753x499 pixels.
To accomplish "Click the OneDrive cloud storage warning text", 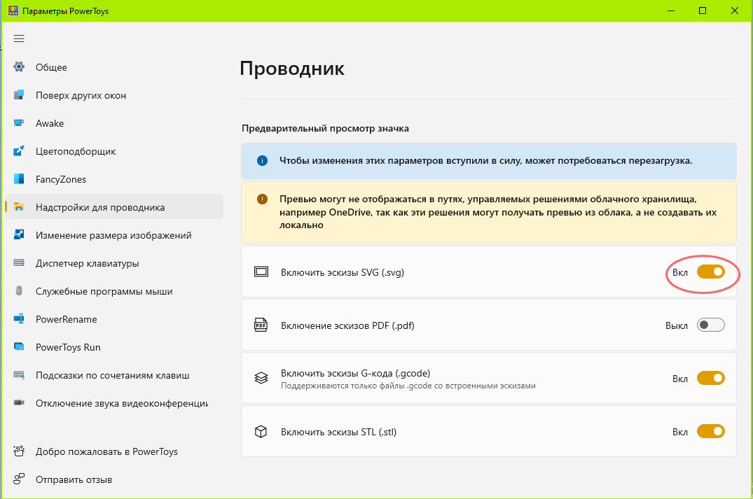I will pos(498,212).
